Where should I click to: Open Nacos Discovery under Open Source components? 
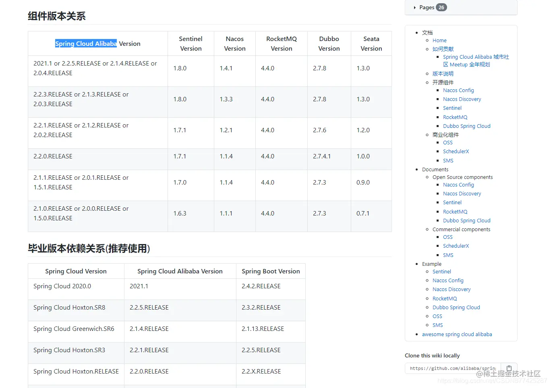point(462,194)
